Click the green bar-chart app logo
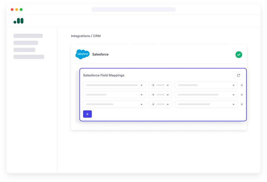Viewport: 267px width, 182px height. 18,21
